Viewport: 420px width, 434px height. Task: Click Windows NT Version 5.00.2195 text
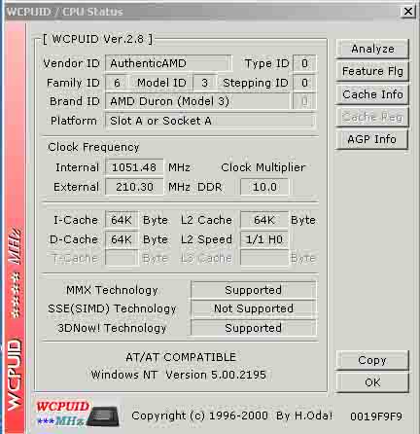pos(179,375)
